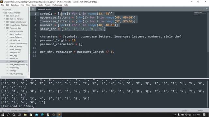Switch to Sublime Text taskbar icon

(59, 115)
